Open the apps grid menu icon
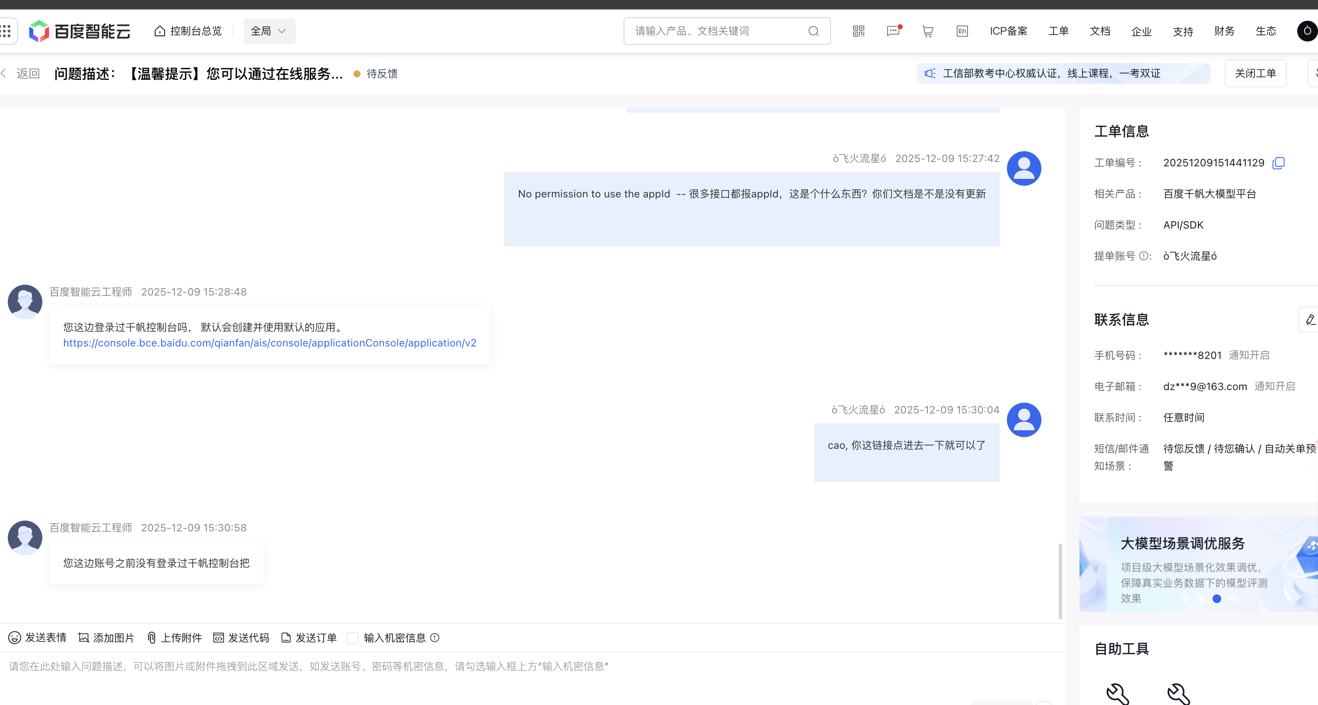This screenshot has height=705, width=1318. tap(6, 31)
